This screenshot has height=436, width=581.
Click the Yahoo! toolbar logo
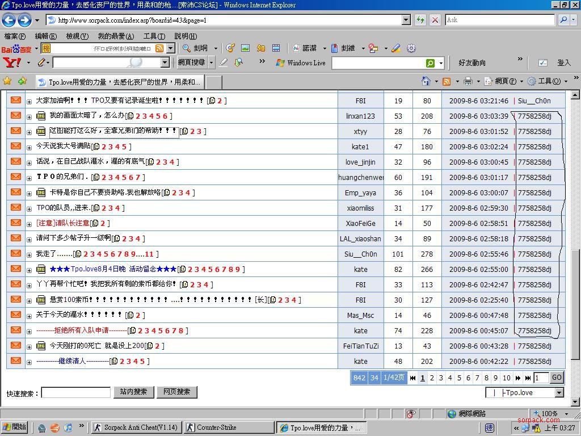click(x=11, y=62)
